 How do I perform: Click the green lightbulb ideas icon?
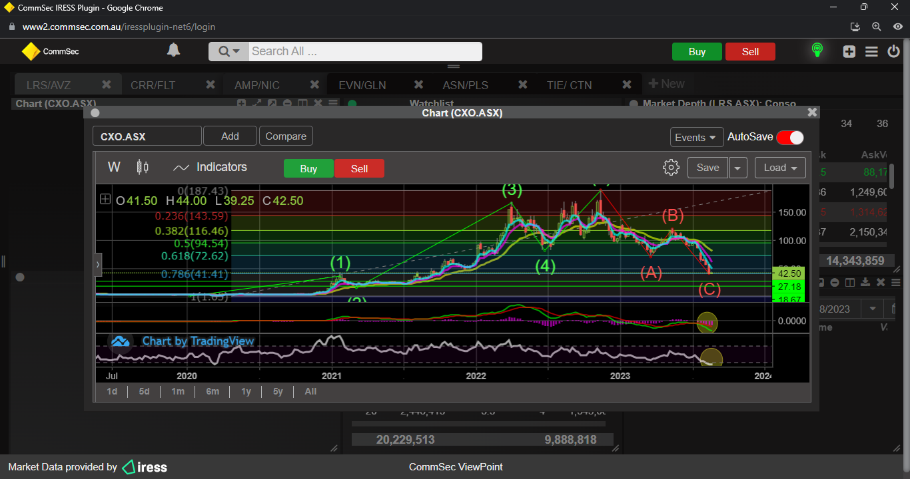(817, 51)
